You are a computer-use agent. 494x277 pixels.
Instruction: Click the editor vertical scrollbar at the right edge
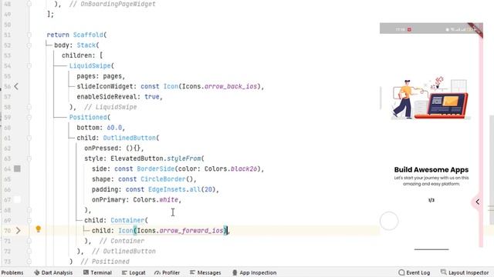(492, 169)
